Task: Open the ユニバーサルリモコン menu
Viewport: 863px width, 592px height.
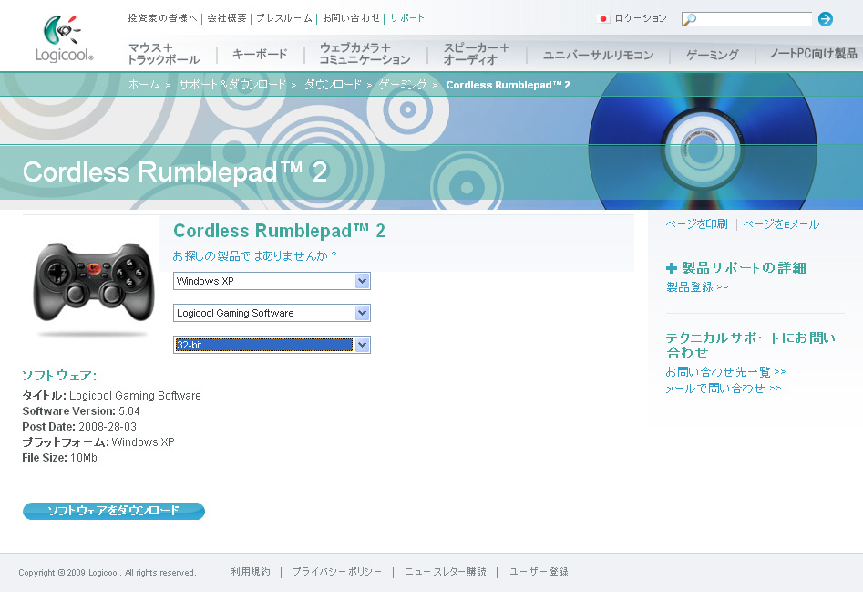Action: [x=598, y=55]
